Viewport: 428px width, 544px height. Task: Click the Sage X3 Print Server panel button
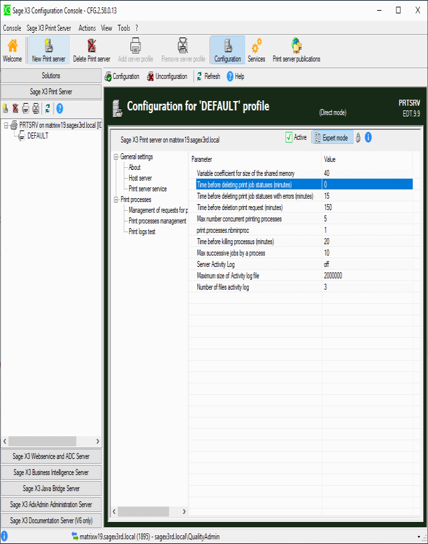pos(51,92)
